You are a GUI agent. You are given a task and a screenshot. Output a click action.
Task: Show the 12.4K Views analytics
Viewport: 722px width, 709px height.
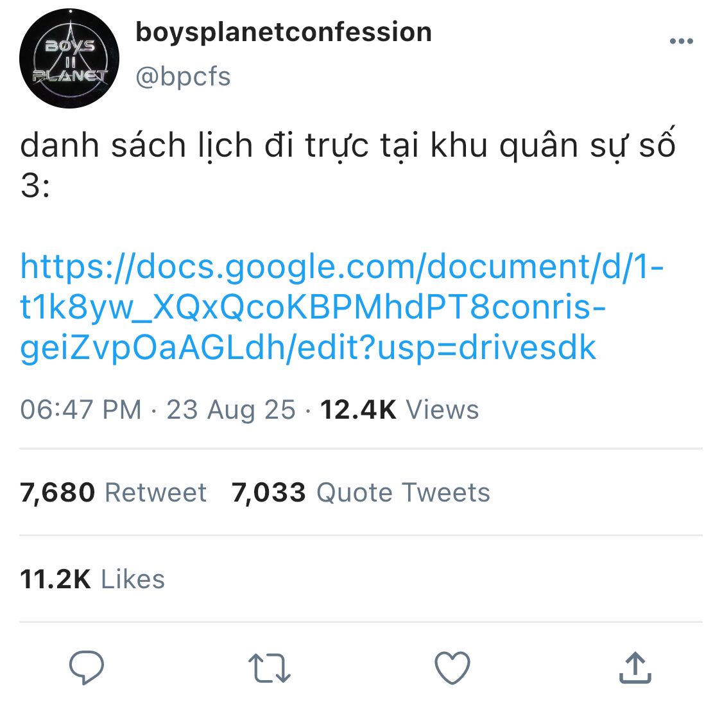click(x=400, y=410)
